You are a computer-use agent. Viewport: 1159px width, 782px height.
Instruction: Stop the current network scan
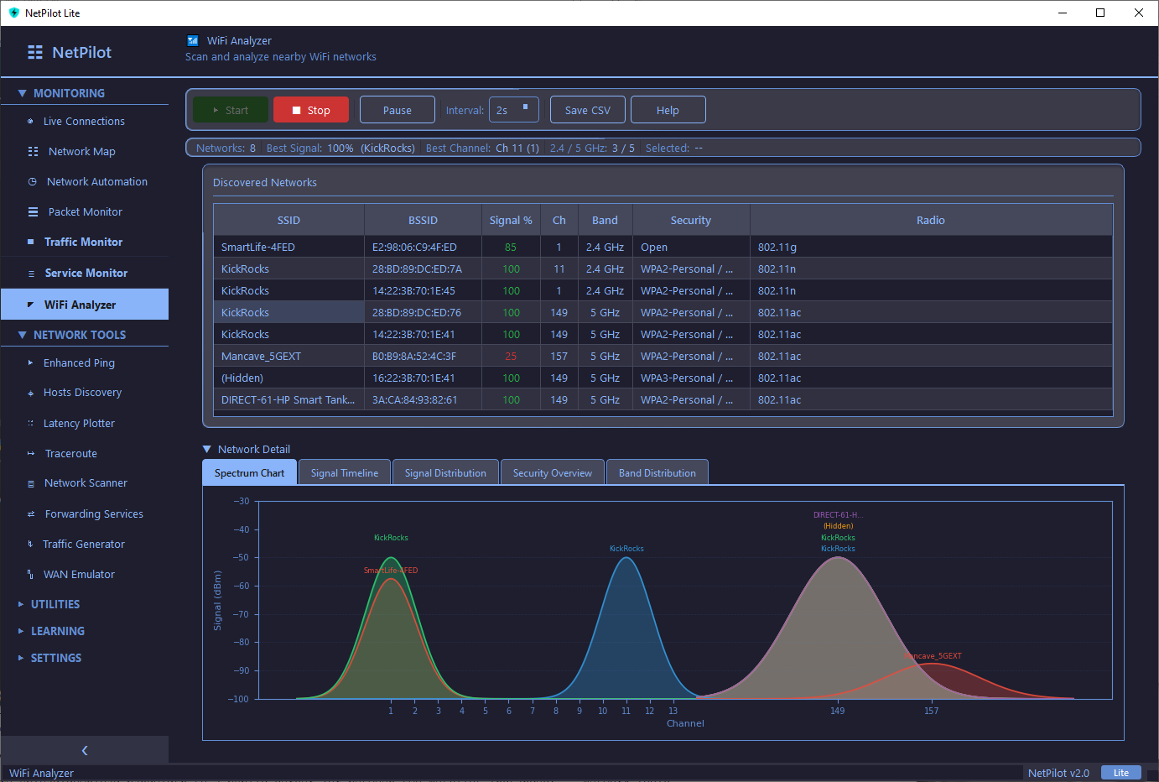(310, 109)
